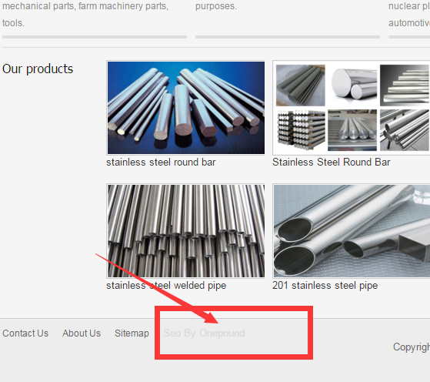
Task: Select the dark grey bars collage photo
Action: 301,85
